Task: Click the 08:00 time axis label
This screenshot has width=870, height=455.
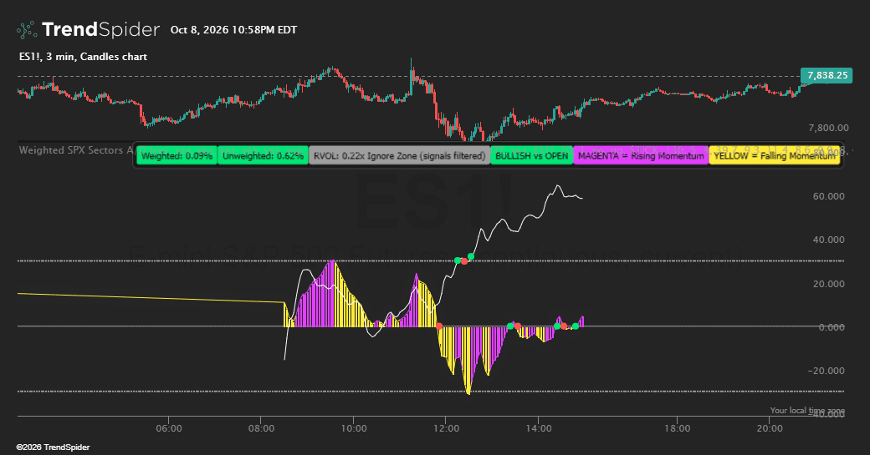Action: coord(261,428)
